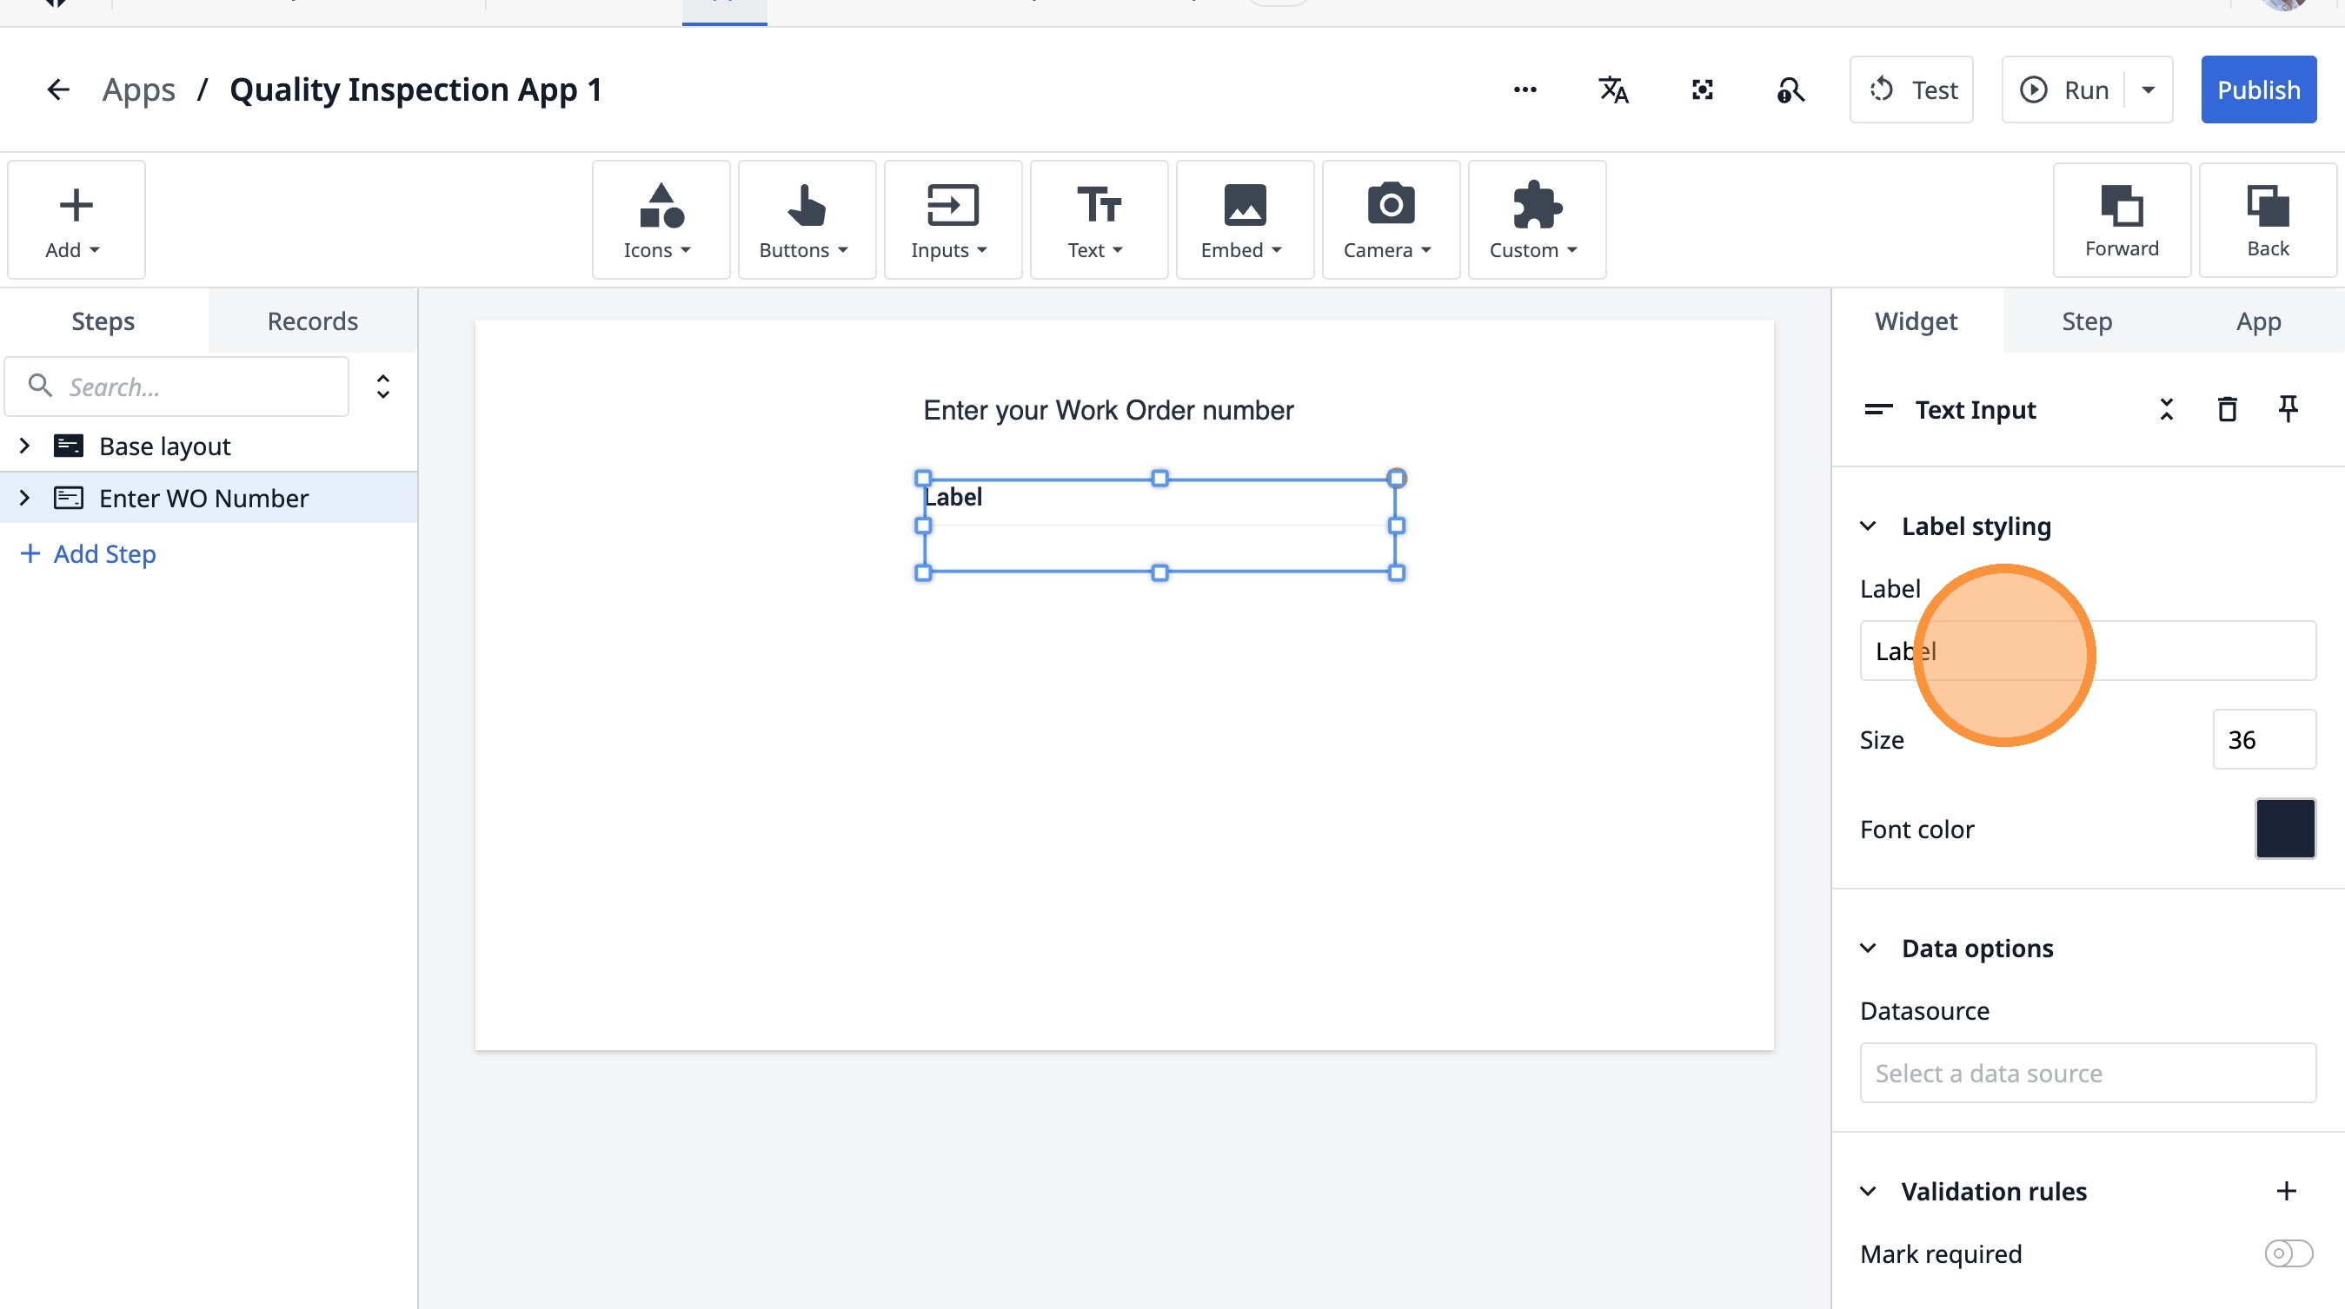
Task: Open the Step properties tab
Action: (2087, 321)
